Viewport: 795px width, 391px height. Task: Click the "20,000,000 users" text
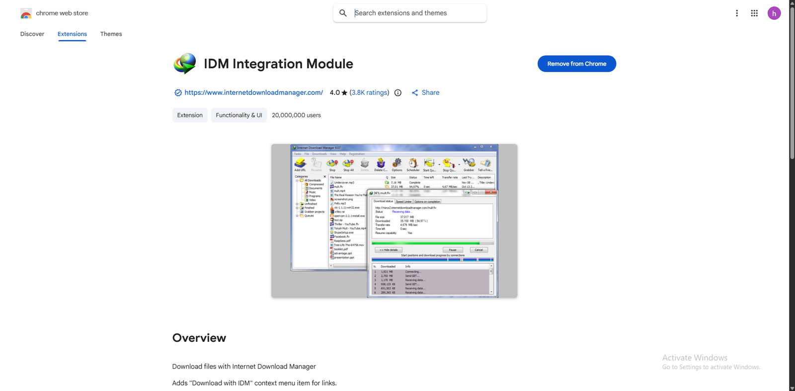click(x=296, y=115)
